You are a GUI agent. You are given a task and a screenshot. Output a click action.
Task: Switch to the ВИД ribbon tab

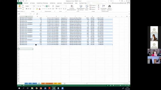[x=76, y=3]
